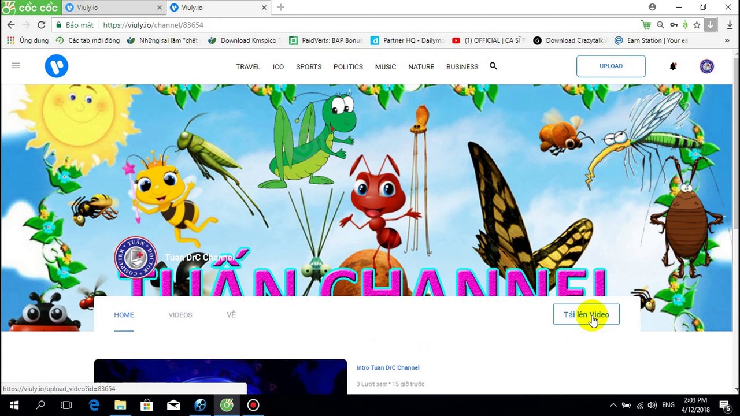Click the zoom magnifier icon in address bar
The height and width of the screenshot is (416, 740).
click(x=660, y=25)
